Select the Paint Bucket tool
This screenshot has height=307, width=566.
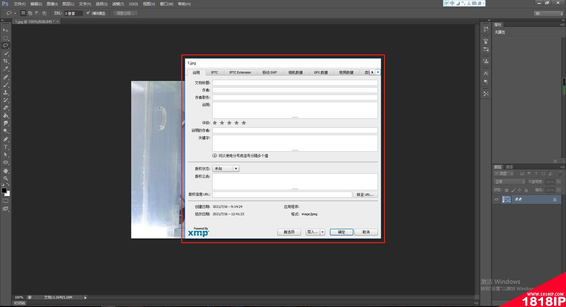[x=6, y=115]
